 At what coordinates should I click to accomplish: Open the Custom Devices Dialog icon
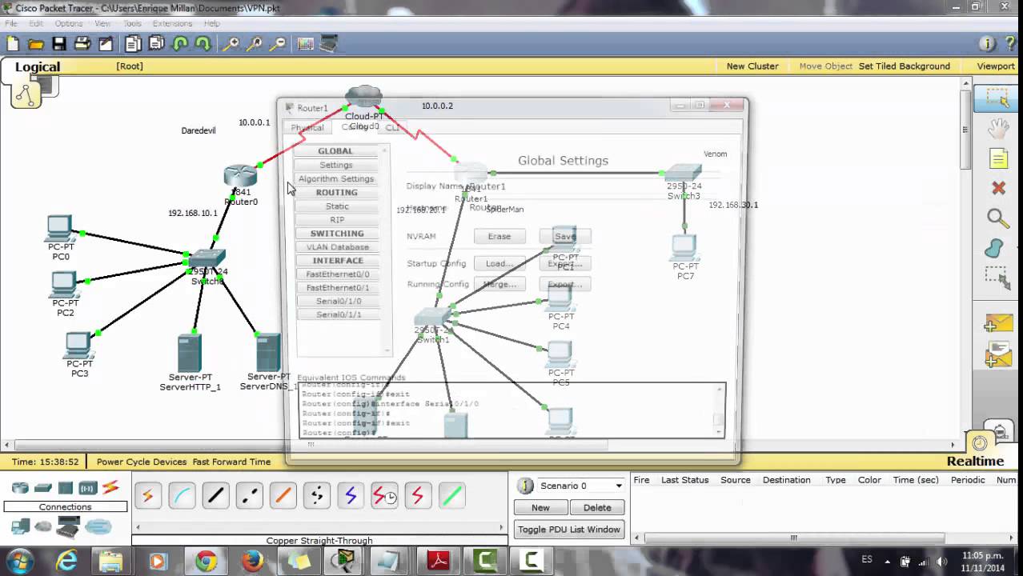[x=329, y=44]
